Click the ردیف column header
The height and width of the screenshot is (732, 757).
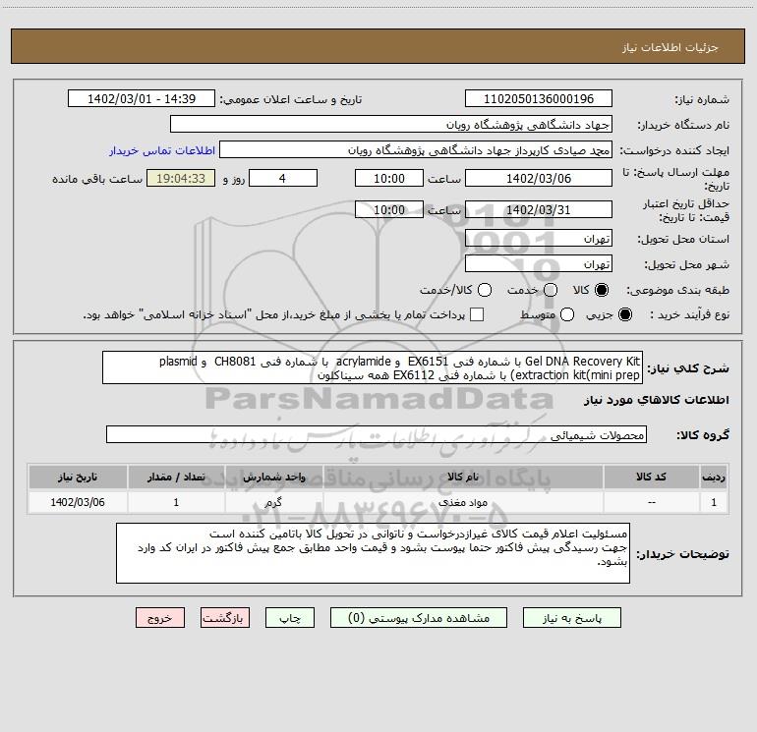(x=714, y=477)
